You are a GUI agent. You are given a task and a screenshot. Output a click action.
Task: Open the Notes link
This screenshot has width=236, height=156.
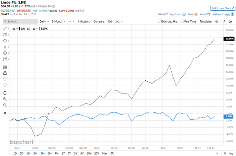162,14
